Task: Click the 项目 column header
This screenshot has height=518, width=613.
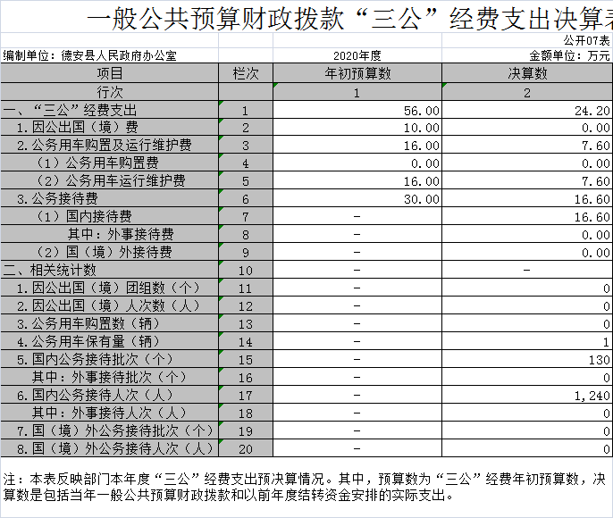Action: (x=109, y=73)
